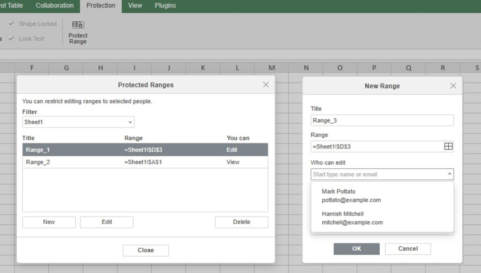Image resolution: width=481 pixels, height=273 pixels.
Task: Select the Range_2 row in the list
Action: (145, 162)
